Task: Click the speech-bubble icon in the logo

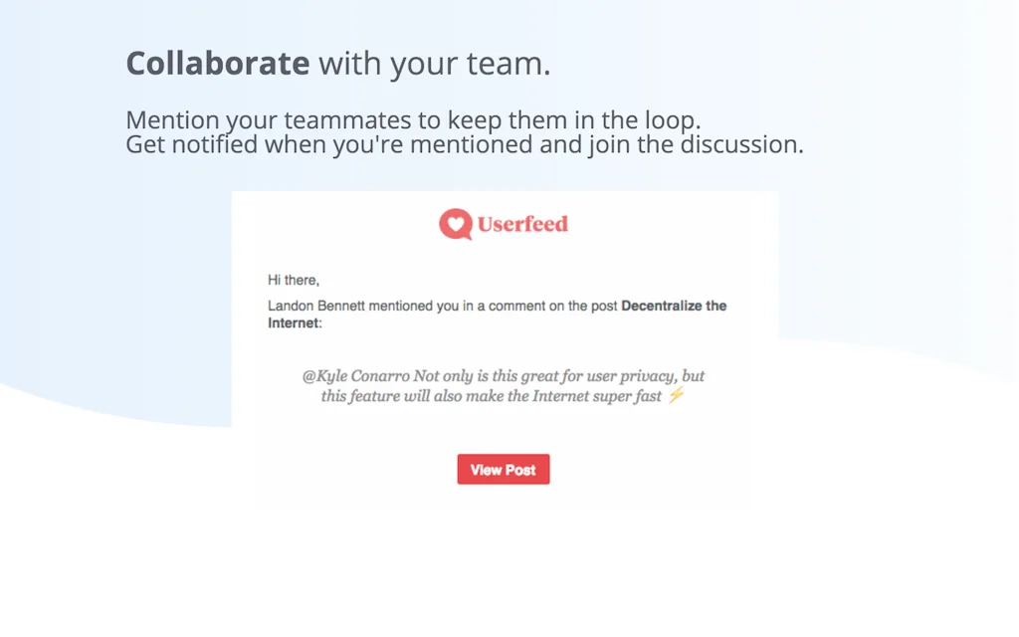Action: 454,221
